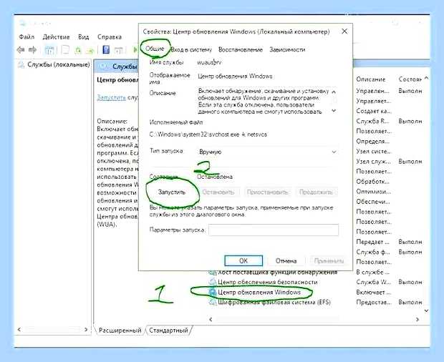Click the В службе ... description cell
Screen dimensions: 444x362
click(373, 272)
